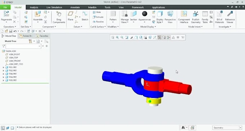Switch to the Framework tab

coord(138,7)
